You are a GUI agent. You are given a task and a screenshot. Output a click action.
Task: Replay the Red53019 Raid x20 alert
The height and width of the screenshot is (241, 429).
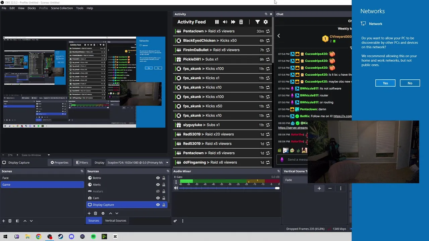(268, 134)
